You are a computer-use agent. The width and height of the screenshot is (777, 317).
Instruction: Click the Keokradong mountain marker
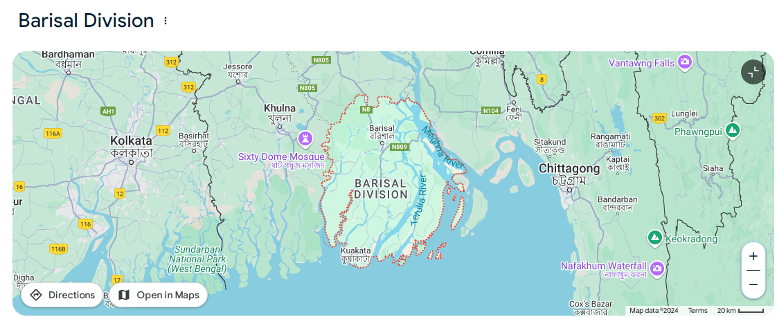click(x=655, y=238)
